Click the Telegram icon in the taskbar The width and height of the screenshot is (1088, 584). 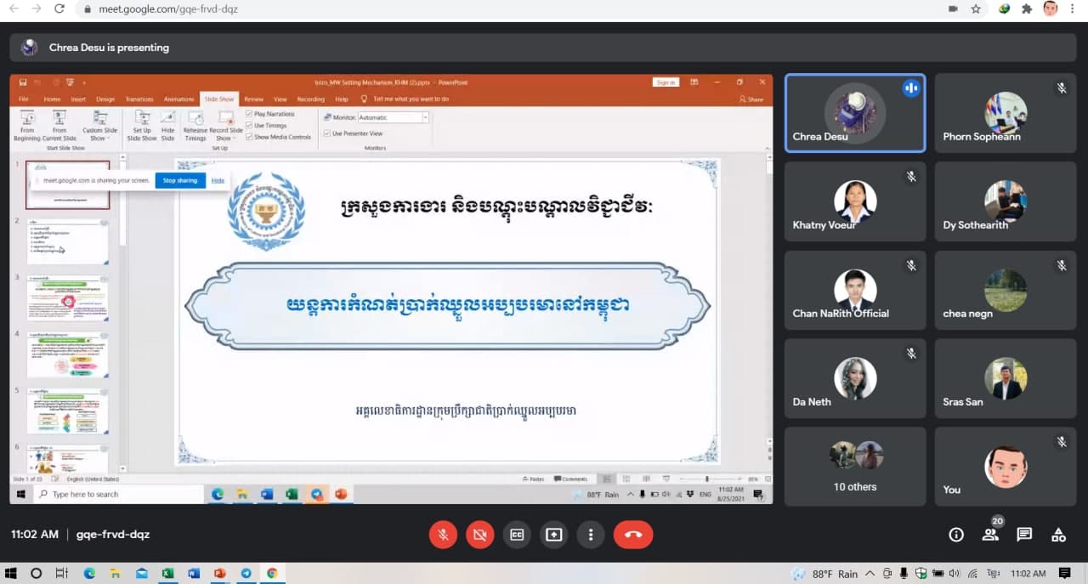coord(246,574)
